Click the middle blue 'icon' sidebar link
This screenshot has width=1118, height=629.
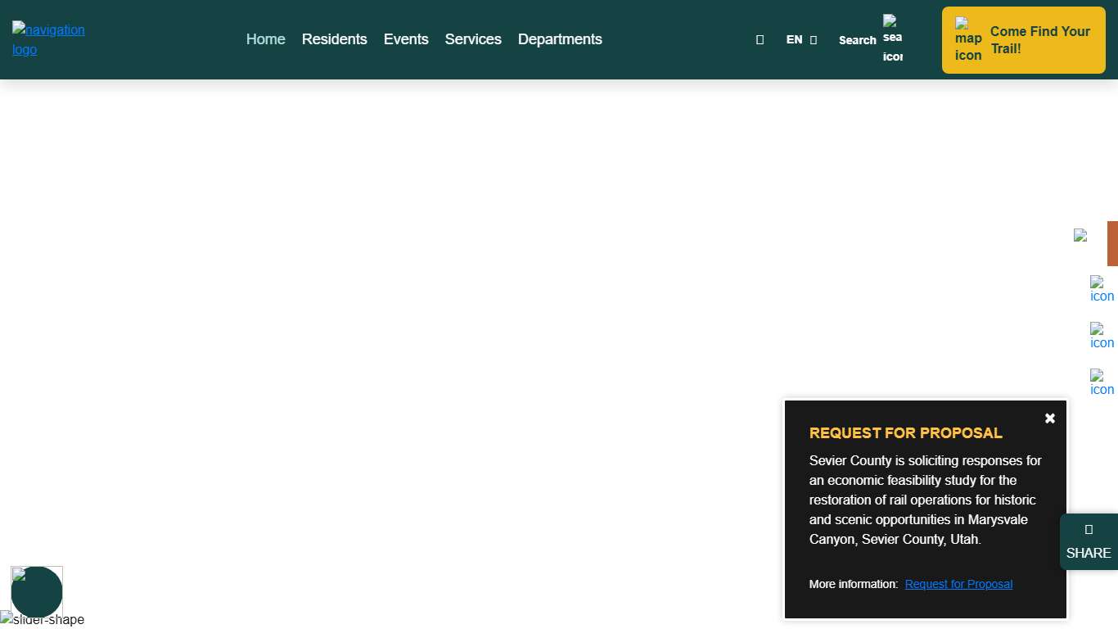1102,336
